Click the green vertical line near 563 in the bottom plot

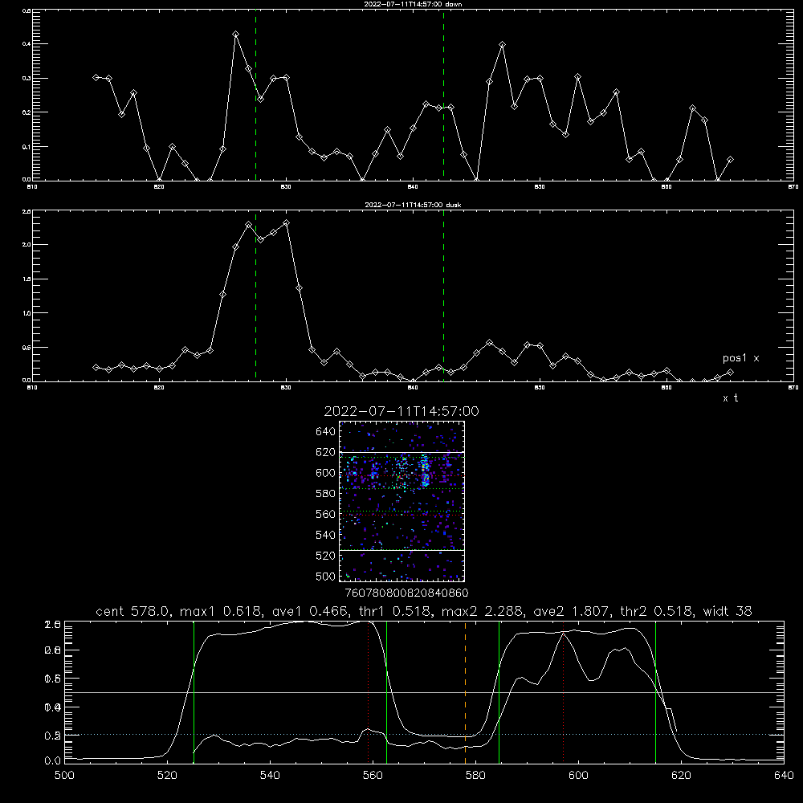pos(387,692)
